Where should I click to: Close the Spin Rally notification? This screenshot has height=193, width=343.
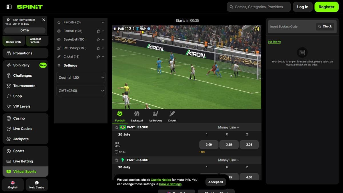(44, 20)
